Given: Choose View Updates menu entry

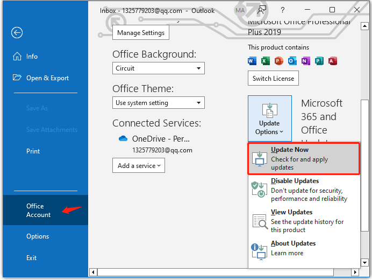Looking at the screenshot, I should (304, 221).
